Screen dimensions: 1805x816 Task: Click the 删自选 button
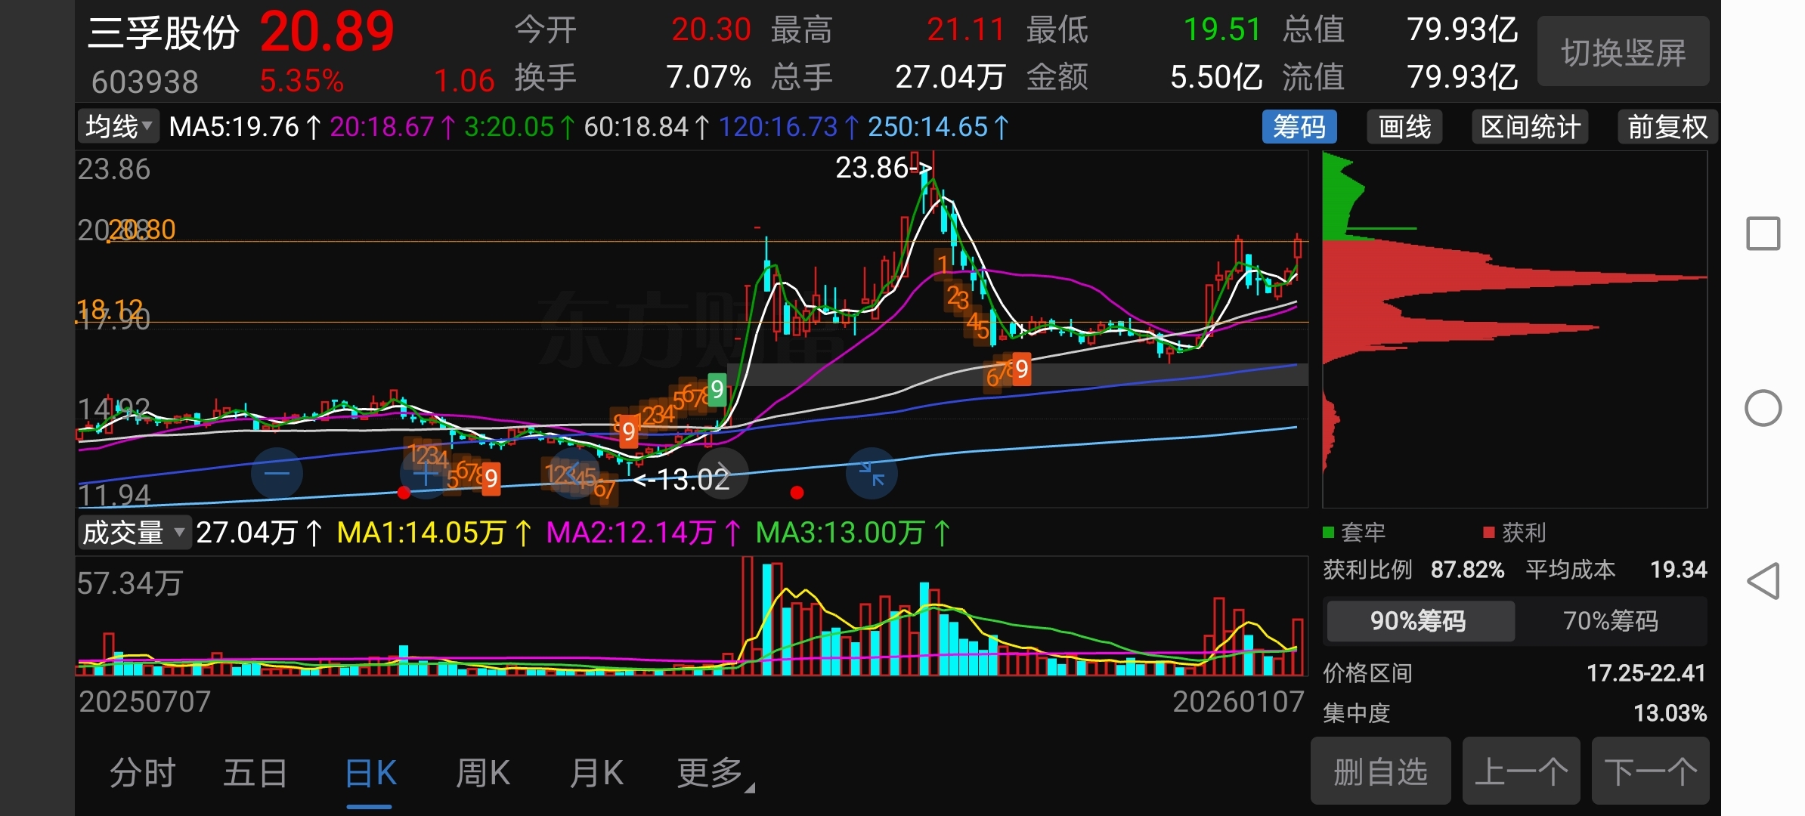1380,772
